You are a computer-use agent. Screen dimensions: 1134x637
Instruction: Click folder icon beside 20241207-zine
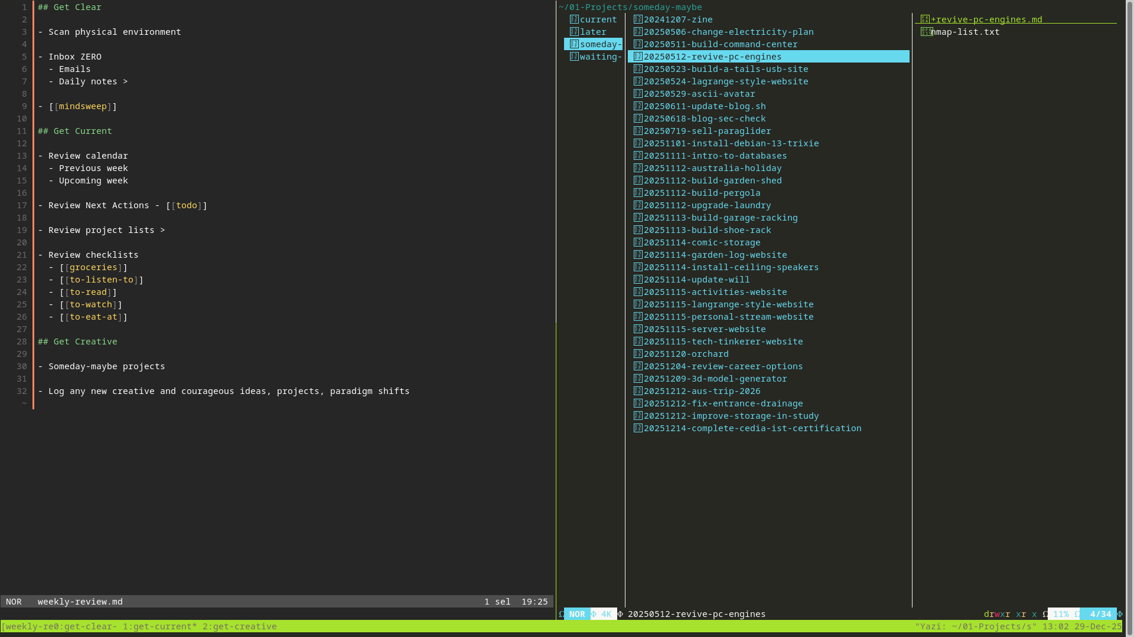point(638,19)
